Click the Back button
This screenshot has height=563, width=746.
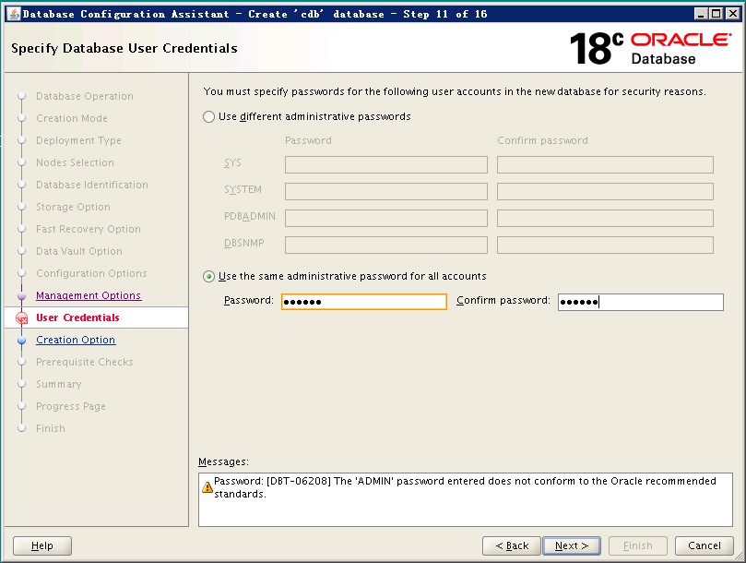pyautogui.click(x=512, y=545)
